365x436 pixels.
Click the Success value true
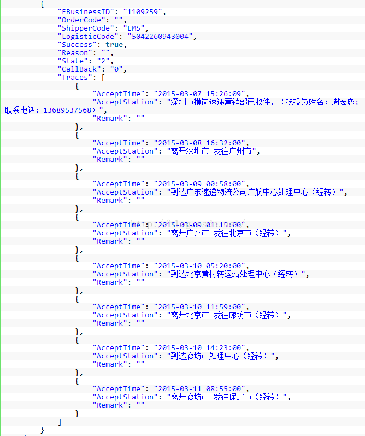click(114, 45)
